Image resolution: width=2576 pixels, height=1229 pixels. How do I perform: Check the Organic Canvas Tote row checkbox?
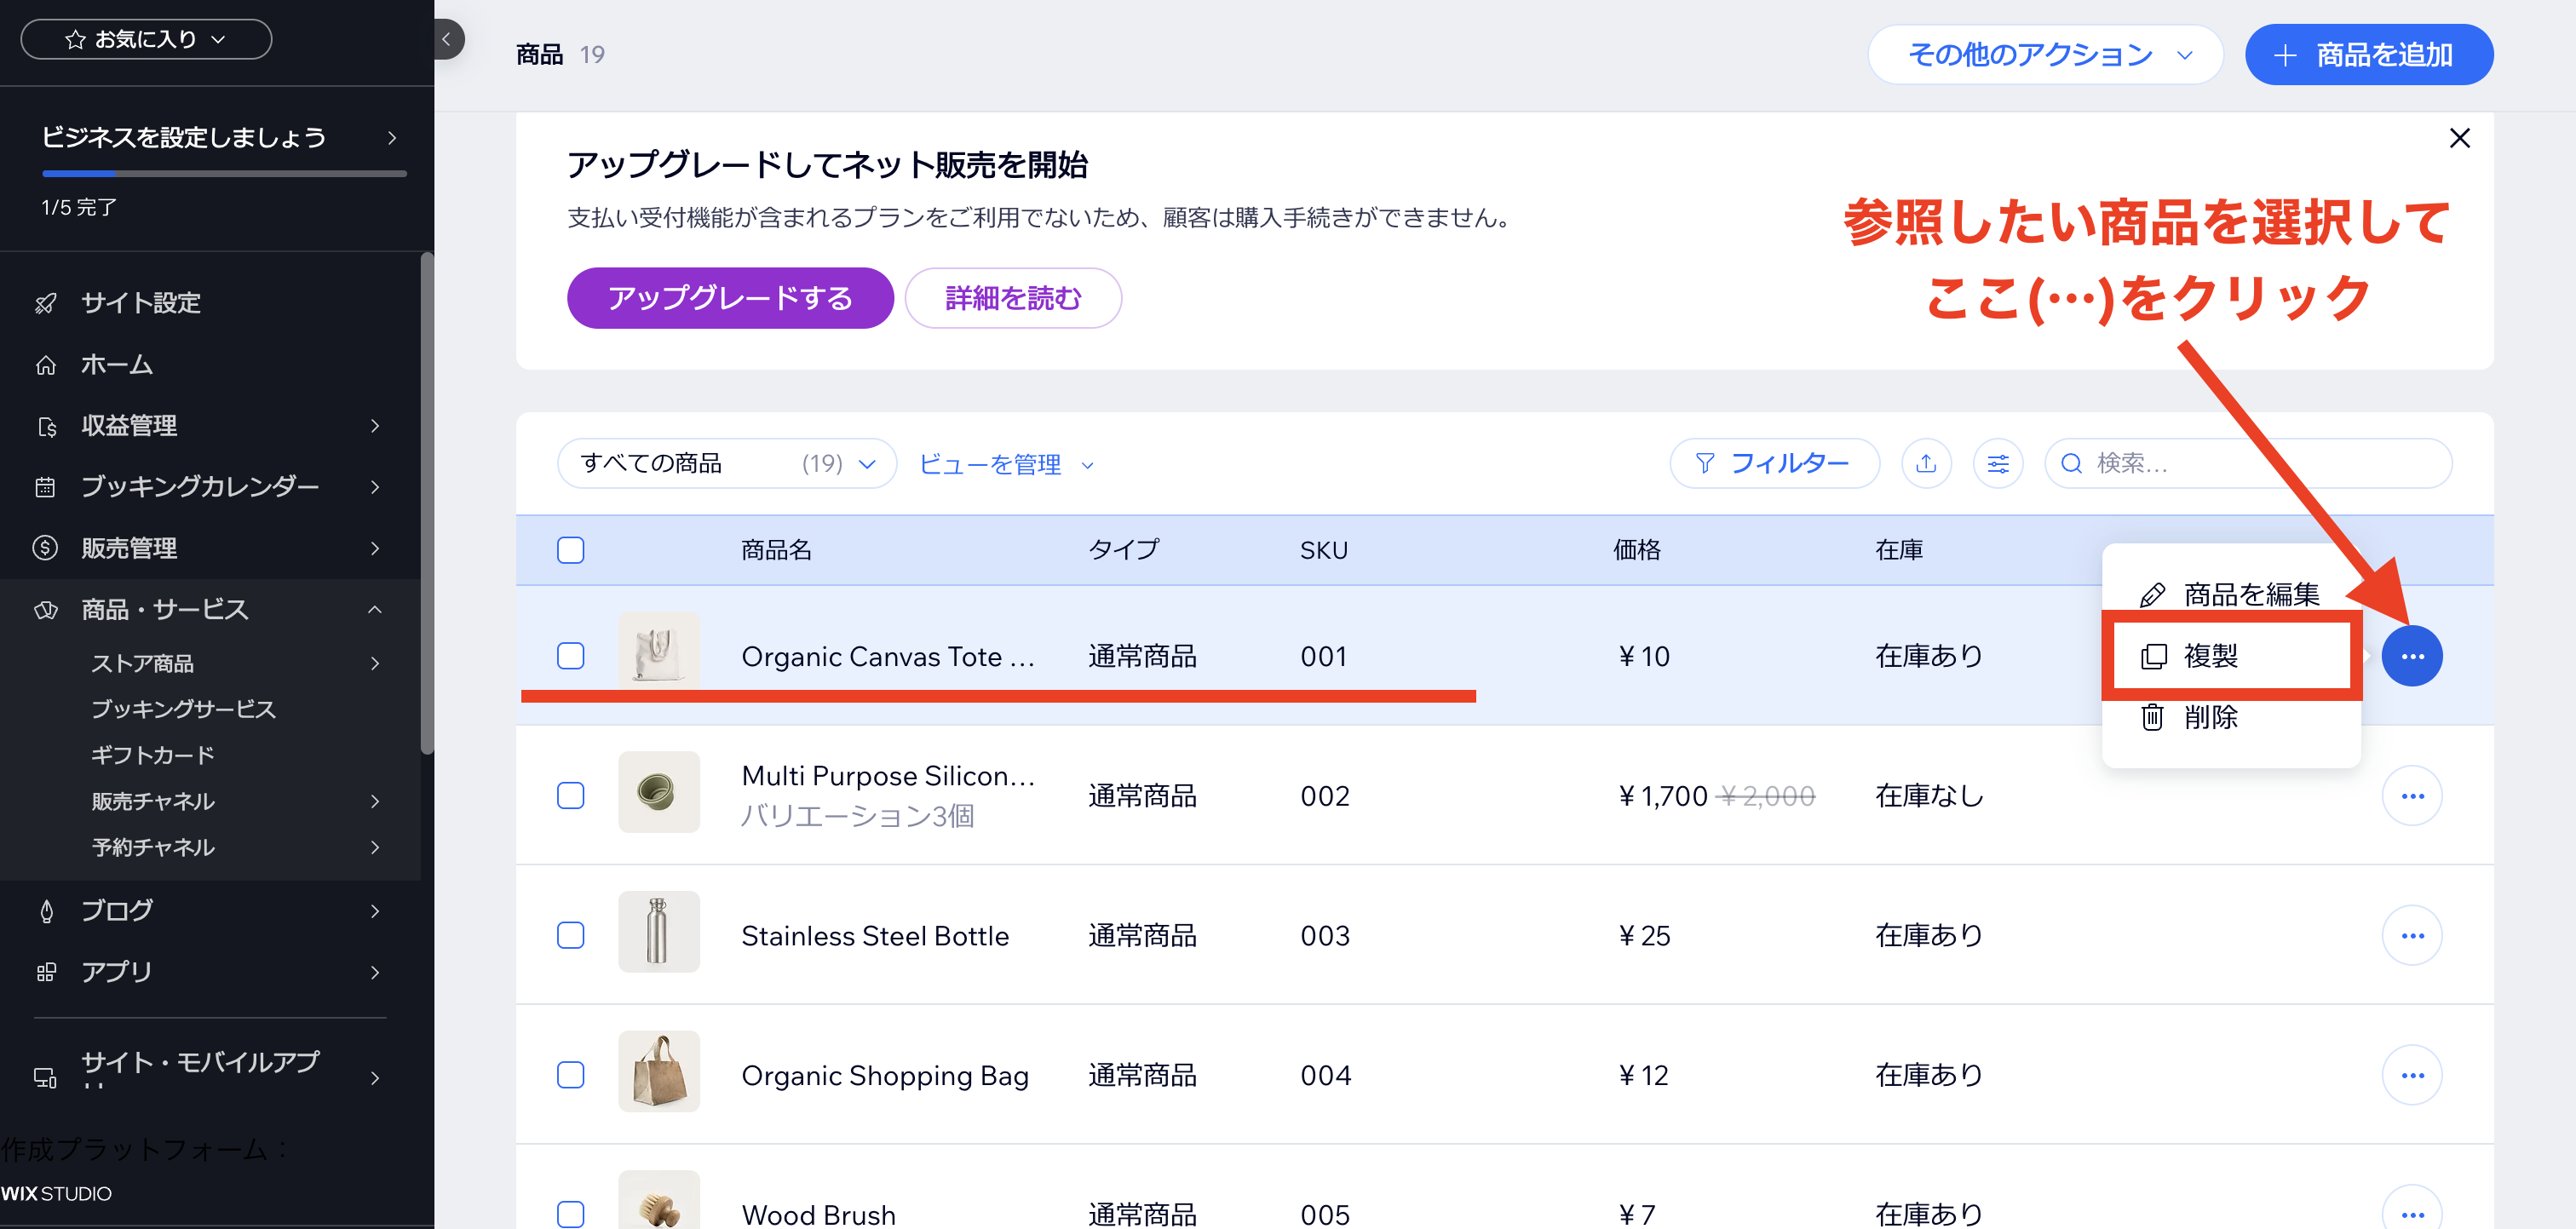point(571,655)
